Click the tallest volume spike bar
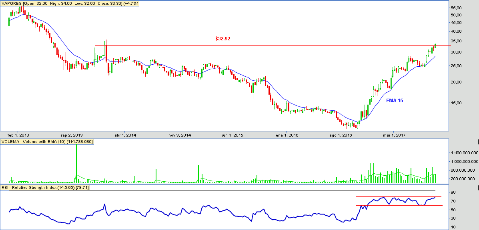The width and height of the screenshot is (479, 230). [76, 164]
